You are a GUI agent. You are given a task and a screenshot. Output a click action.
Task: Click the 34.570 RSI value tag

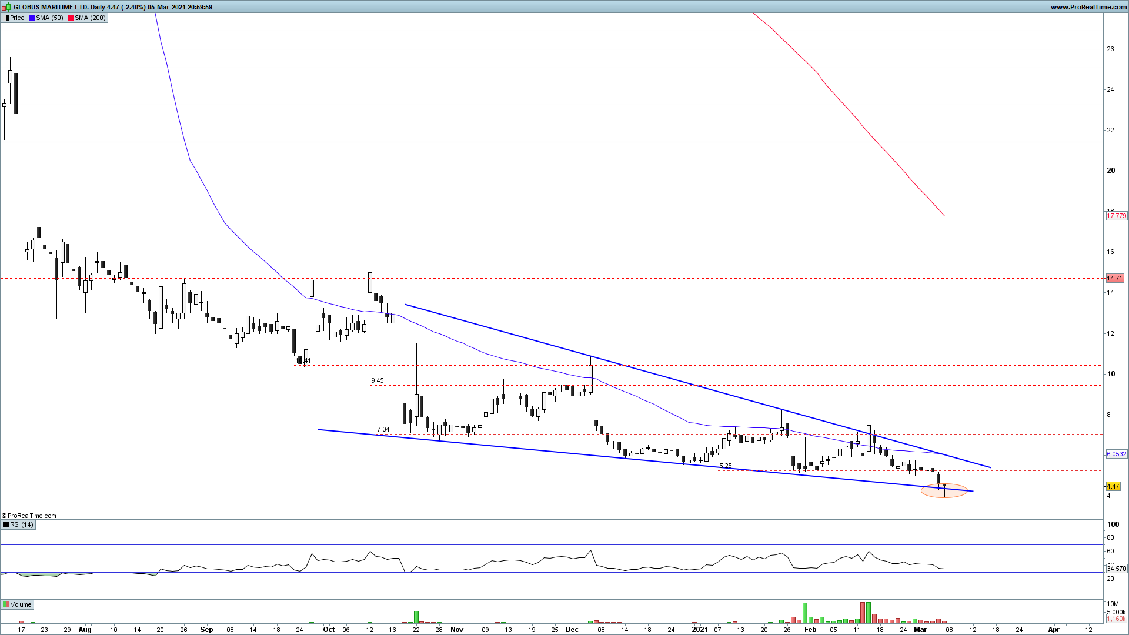(1116, 569)
